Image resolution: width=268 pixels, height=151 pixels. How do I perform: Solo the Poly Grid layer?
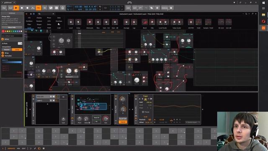(x=51, y=97)
